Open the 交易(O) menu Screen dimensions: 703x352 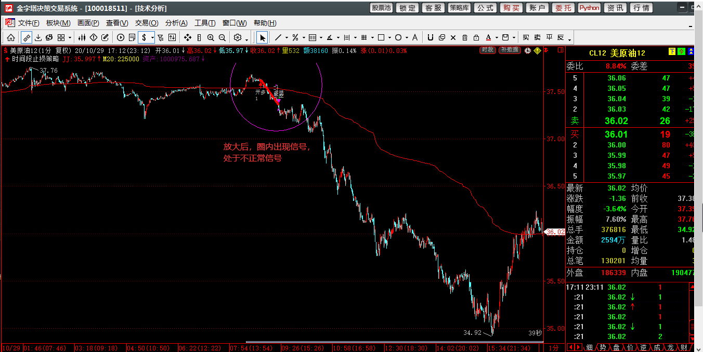click(x=147, y=23)
